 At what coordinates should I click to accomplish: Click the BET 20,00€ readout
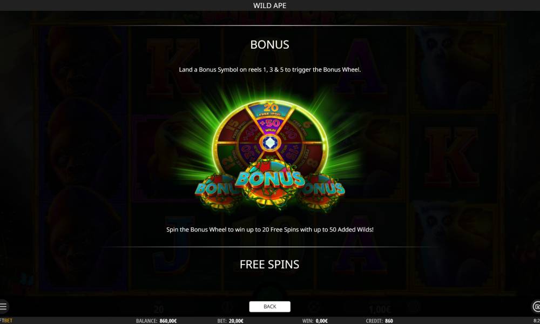pos(231,321)
